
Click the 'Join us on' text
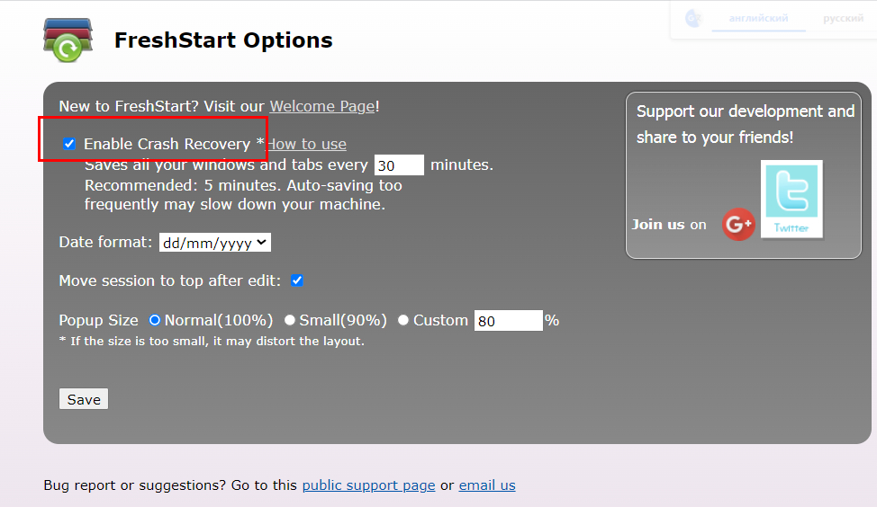pos(669,225)
